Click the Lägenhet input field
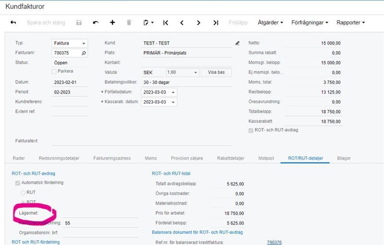The height and width of the screenshot is (245, 384). point(100,213)
